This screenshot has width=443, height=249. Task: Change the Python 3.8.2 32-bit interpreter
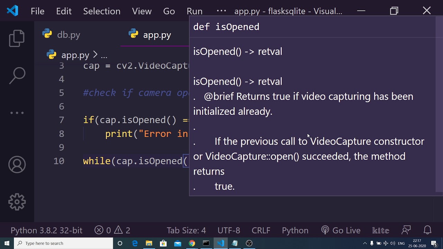(46, 230)
